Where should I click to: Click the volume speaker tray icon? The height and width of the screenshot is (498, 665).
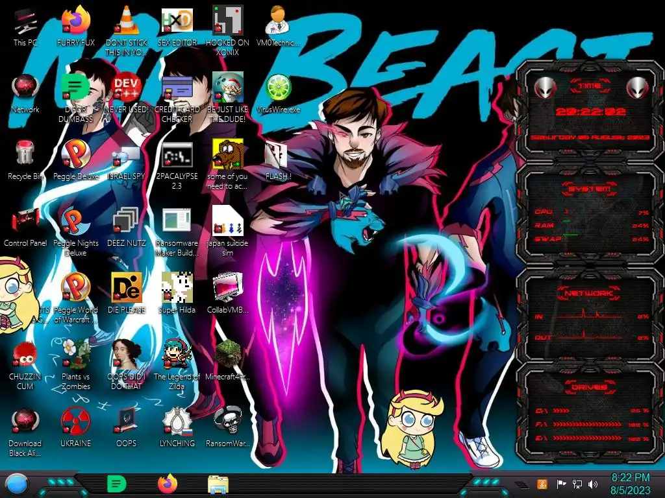coord(593,484)
